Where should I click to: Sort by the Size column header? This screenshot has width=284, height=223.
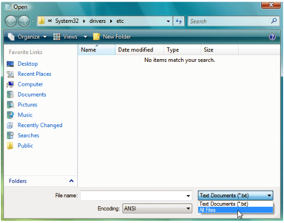[x=220, y=50]
